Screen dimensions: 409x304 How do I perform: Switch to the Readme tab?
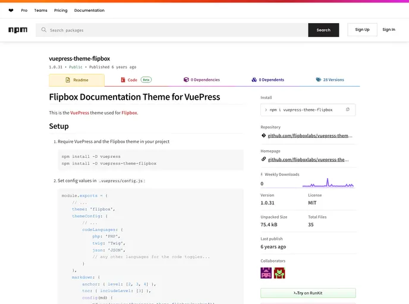click(77, 80)
